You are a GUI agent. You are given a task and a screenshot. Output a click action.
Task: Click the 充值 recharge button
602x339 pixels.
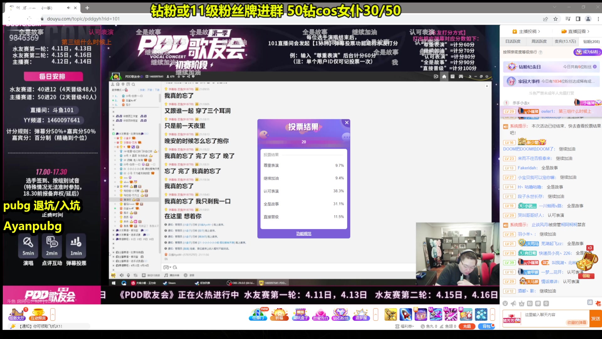coord(467,326)
